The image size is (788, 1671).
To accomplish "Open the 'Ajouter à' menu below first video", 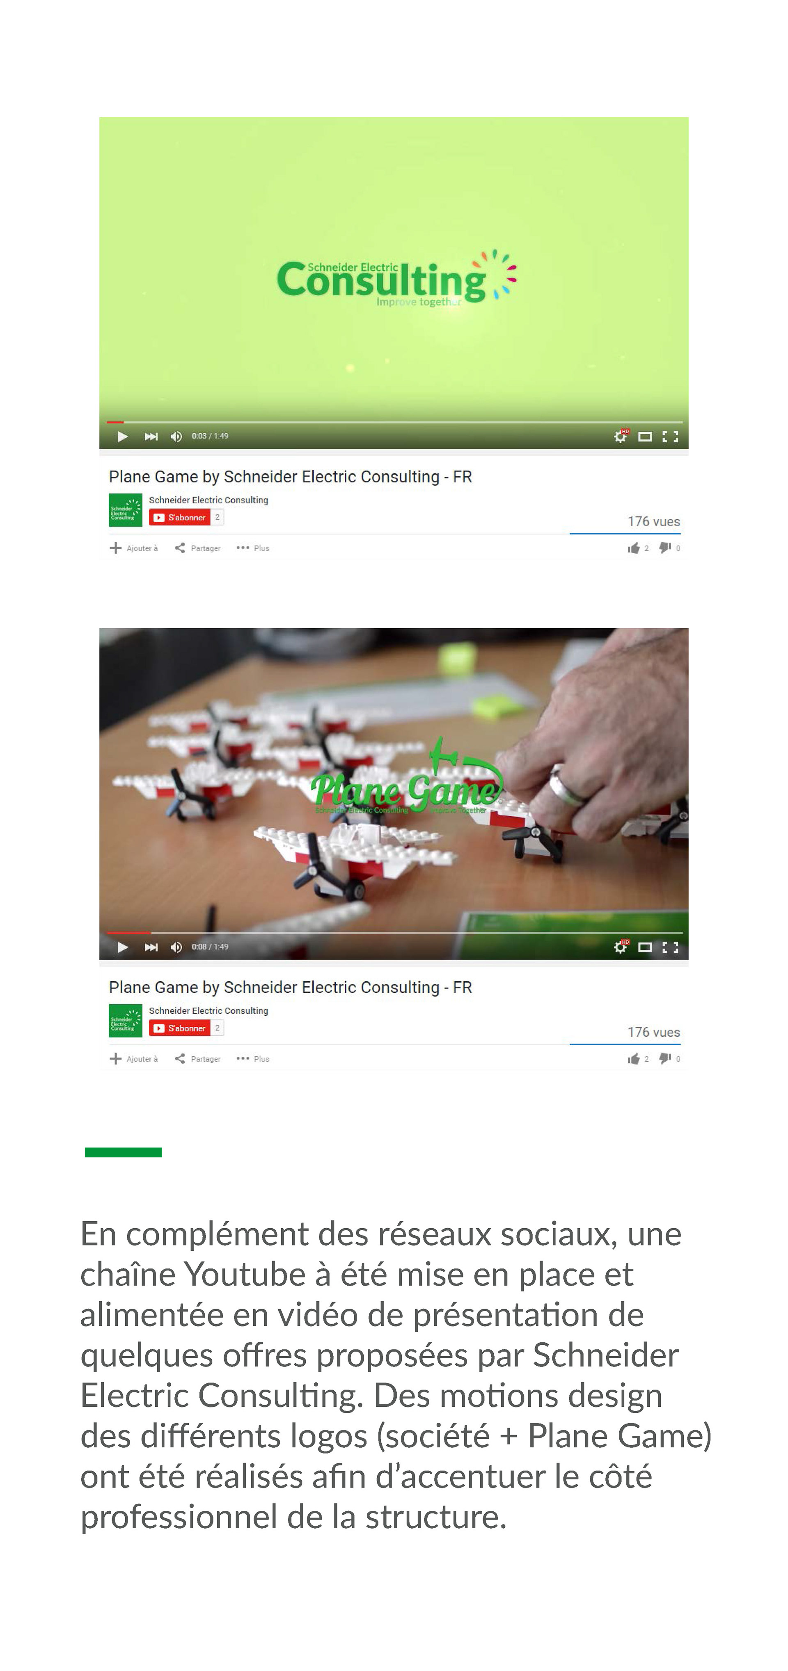I will point(134,548).
